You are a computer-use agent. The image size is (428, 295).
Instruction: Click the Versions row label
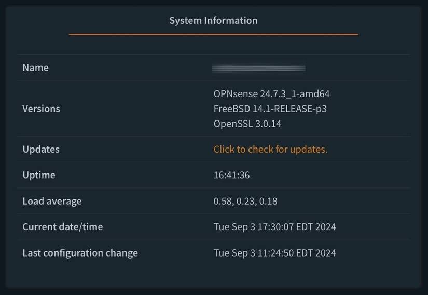pyautogui.click(x=41, y=109)
